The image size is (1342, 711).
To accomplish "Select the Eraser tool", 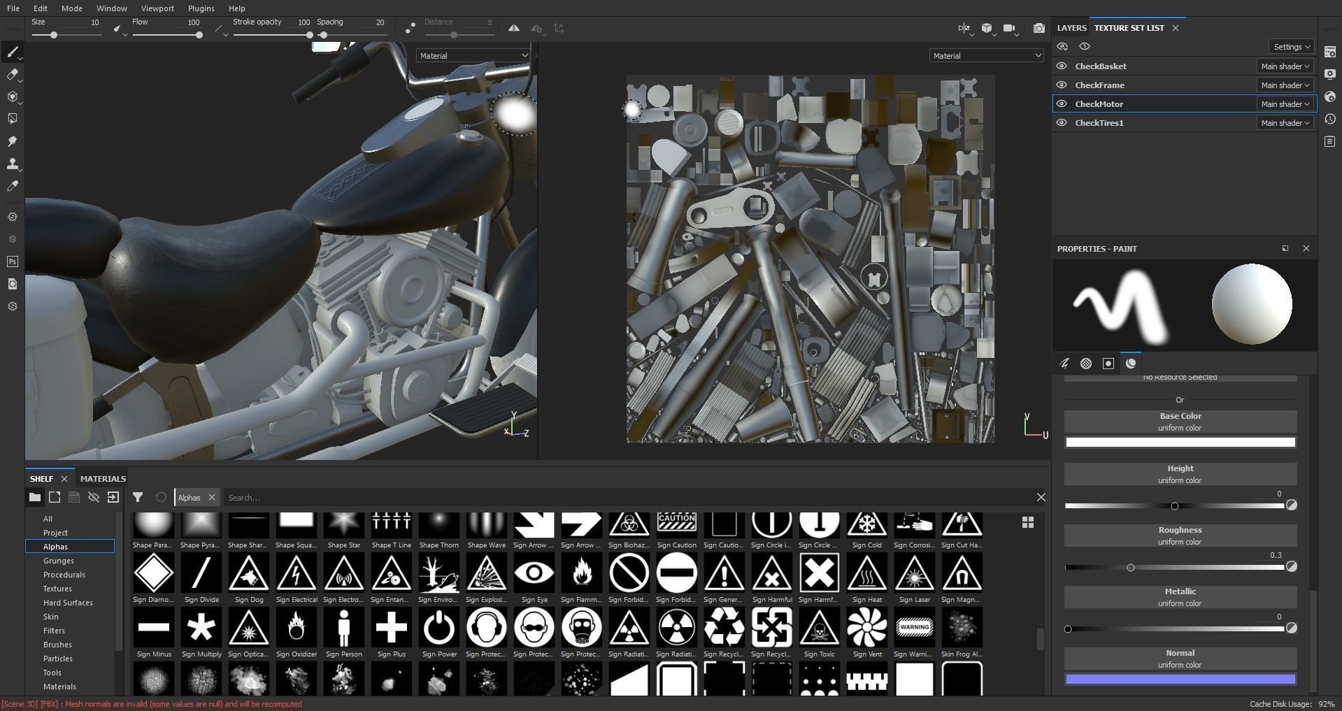I will (12, 75).
